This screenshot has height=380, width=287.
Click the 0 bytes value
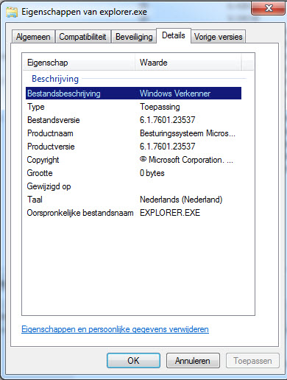pyautogui.click(x=152, y=173)
